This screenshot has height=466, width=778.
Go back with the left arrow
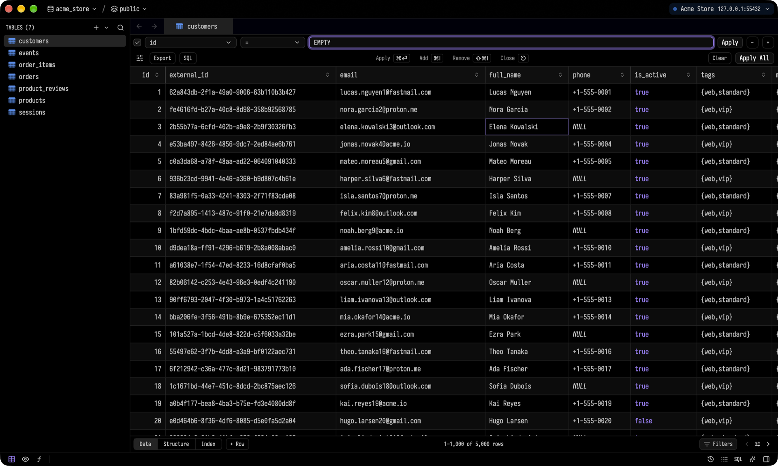(x=139, y=26)
